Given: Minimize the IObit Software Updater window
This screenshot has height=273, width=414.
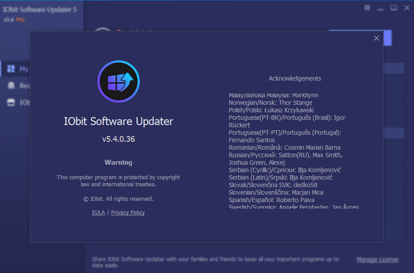Looking at the screenshot, I should 381,7.
